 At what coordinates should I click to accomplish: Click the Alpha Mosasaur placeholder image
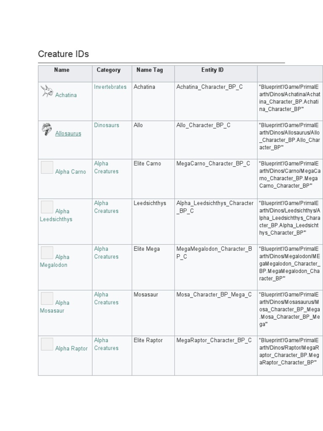coord(47,298)
